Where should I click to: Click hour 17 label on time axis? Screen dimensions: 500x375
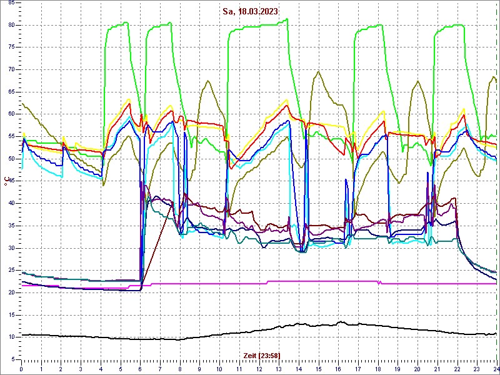[358, 369]
